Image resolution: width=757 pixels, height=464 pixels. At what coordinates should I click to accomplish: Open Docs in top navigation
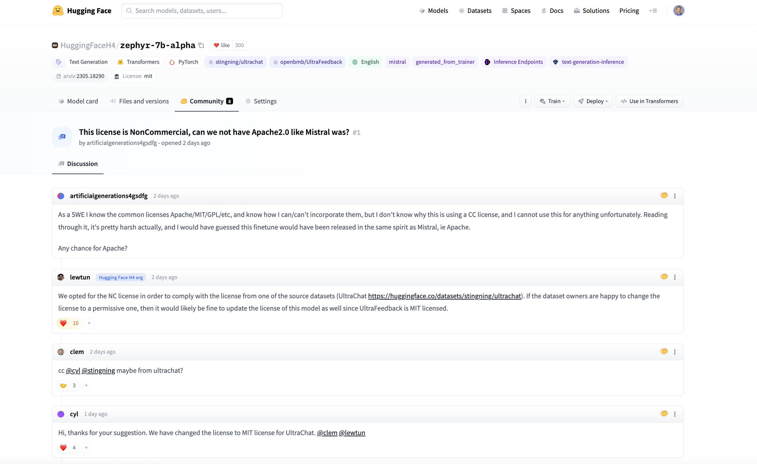552,11
